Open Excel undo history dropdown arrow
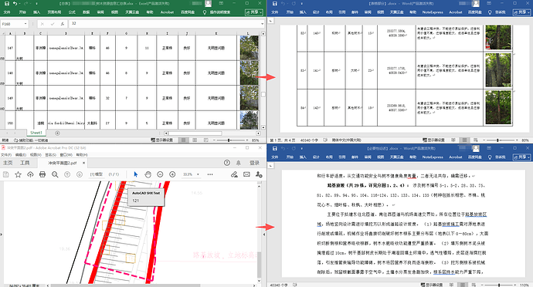 19,4
